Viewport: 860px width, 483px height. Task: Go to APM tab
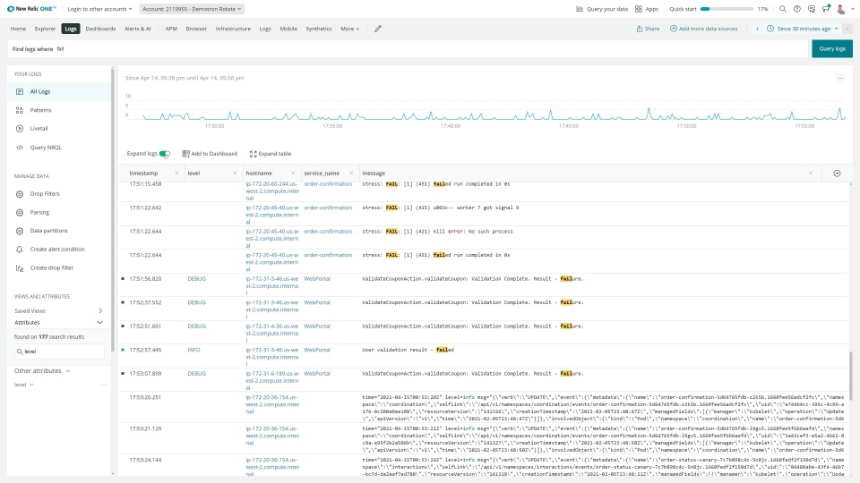tap(171, 29)
